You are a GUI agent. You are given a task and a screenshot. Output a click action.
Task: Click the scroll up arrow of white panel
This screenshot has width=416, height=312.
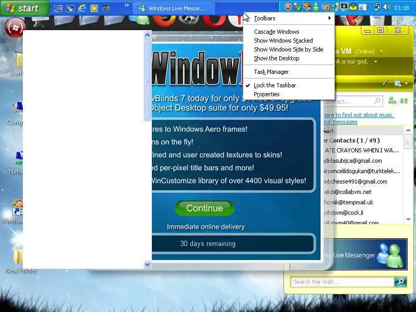(148, 35)
